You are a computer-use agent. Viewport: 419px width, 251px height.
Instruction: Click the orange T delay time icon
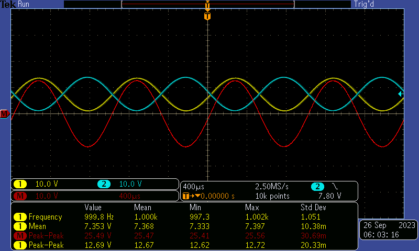(x=186, y=196)
